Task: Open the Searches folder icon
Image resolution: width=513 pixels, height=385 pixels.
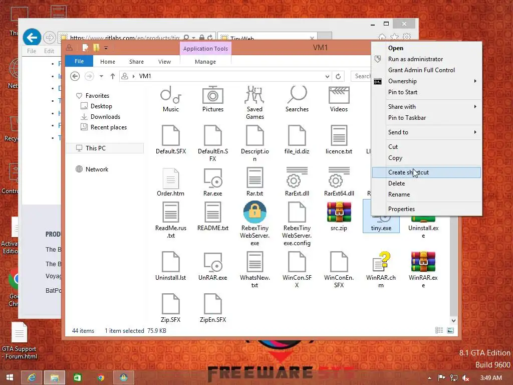Action: (297, 95)
